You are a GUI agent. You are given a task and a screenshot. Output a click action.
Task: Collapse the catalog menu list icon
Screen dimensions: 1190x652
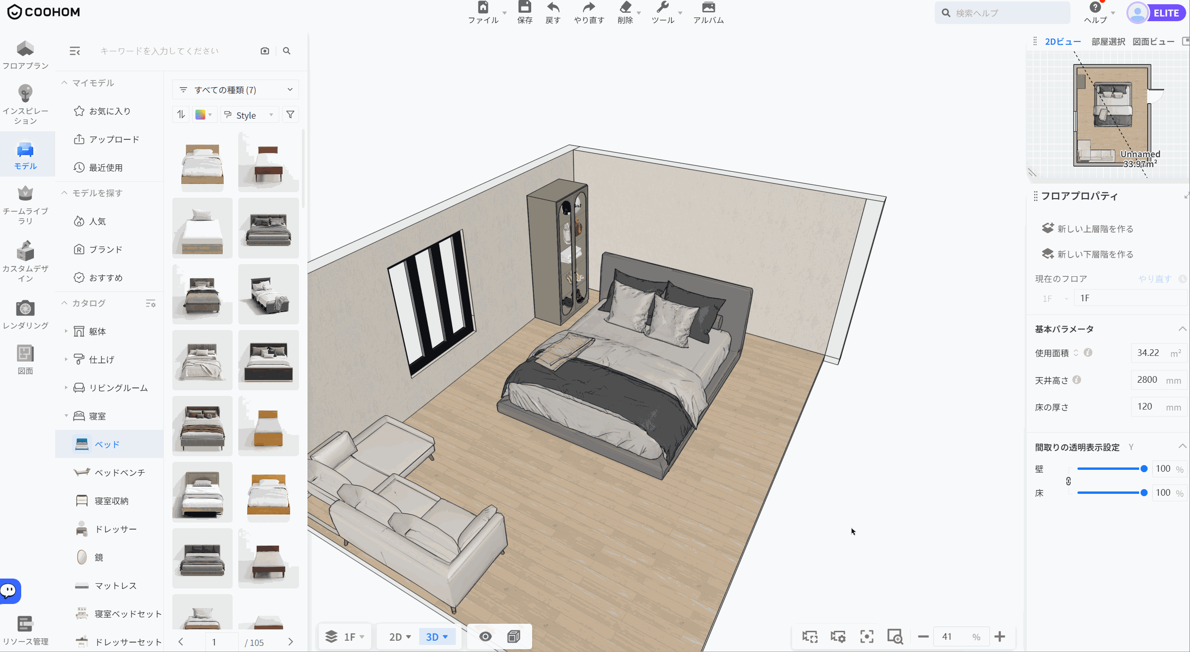75,51
